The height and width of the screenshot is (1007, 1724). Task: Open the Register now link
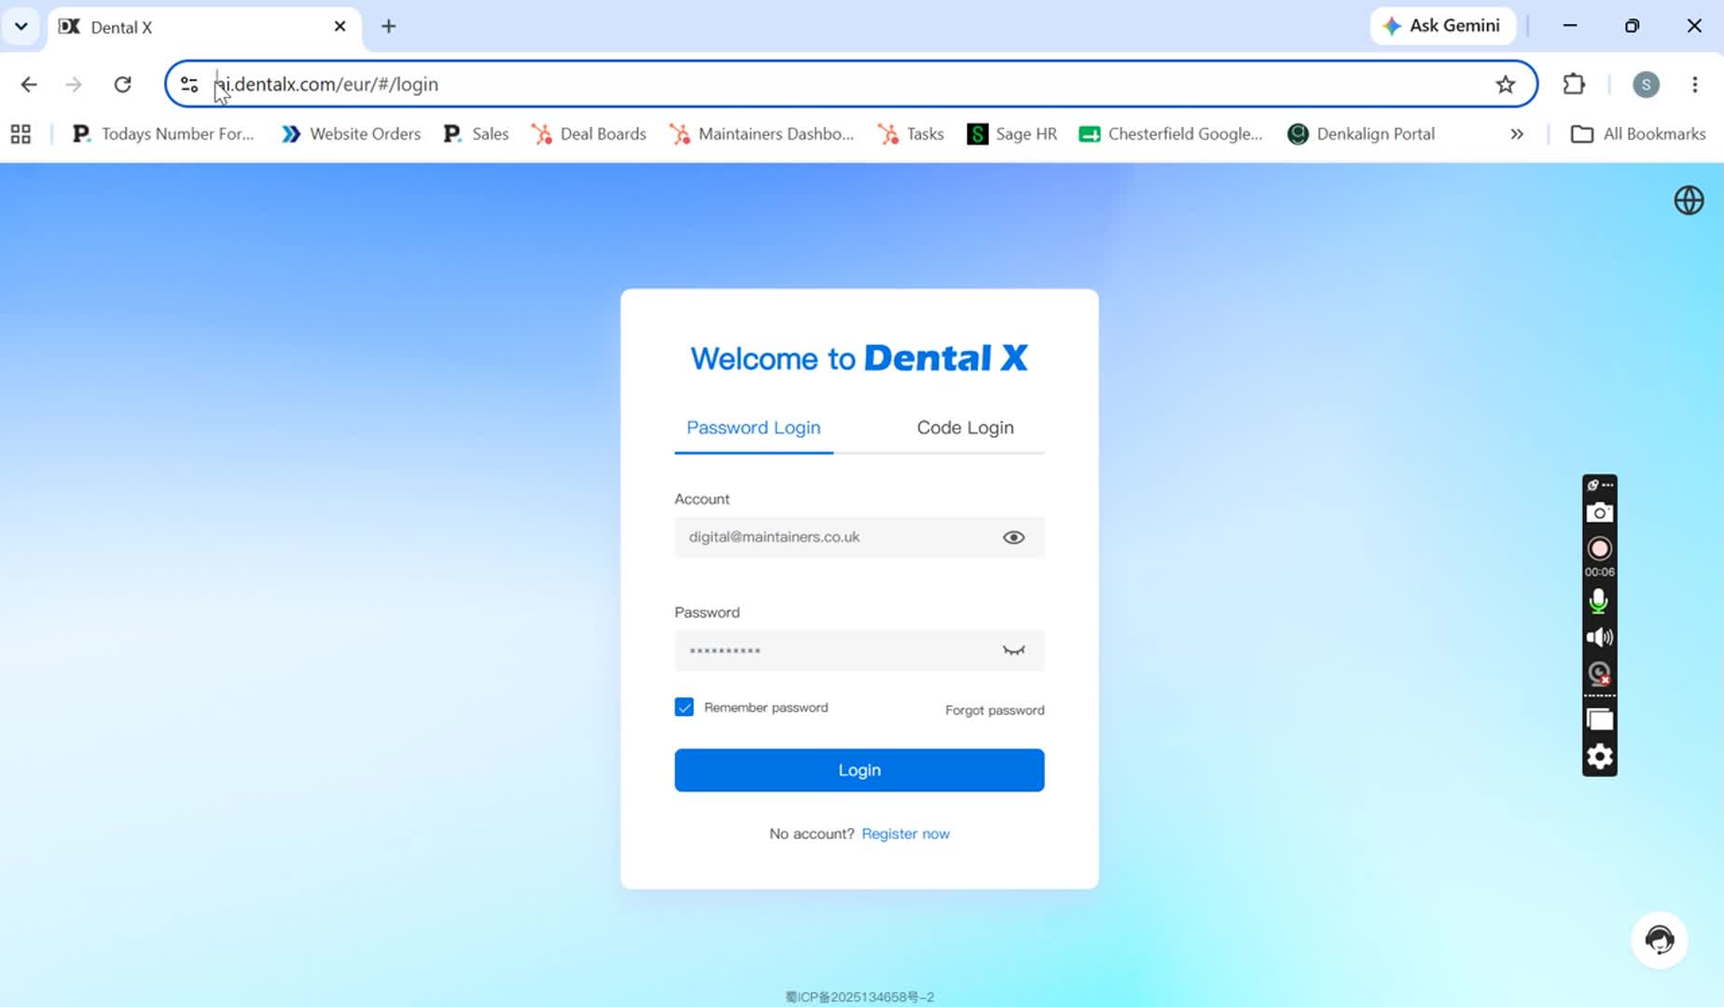point(905,834)
